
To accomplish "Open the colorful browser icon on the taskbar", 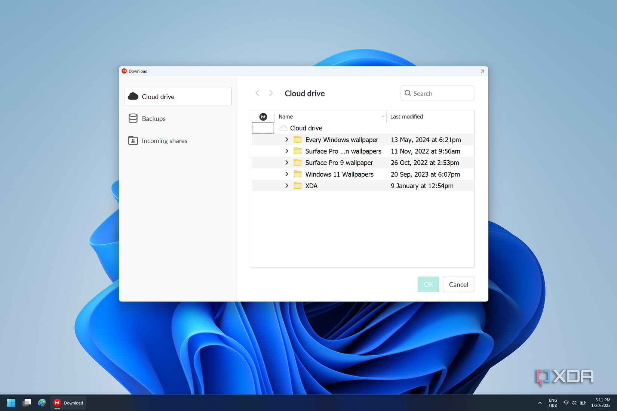I will pyautogui.click(x=42, y=403).
